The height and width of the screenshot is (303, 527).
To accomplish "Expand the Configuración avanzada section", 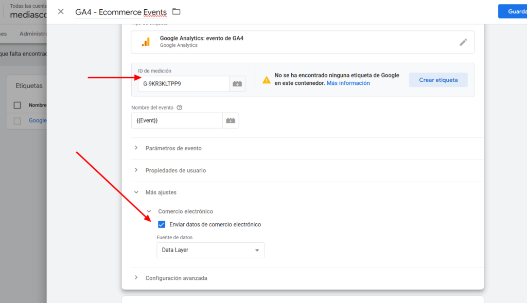I will (176, 278).
